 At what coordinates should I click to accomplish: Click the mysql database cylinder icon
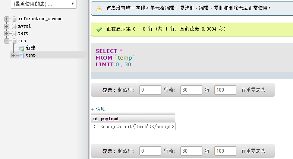coord(14,26)
